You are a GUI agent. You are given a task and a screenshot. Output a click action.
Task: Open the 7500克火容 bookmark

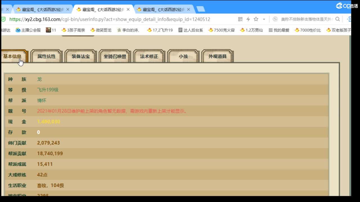point(222,30)
